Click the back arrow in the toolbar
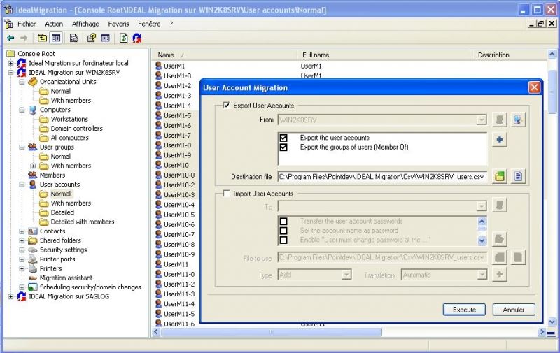The height and width of the screenshot is (353, 560). [x=10, y=38]
